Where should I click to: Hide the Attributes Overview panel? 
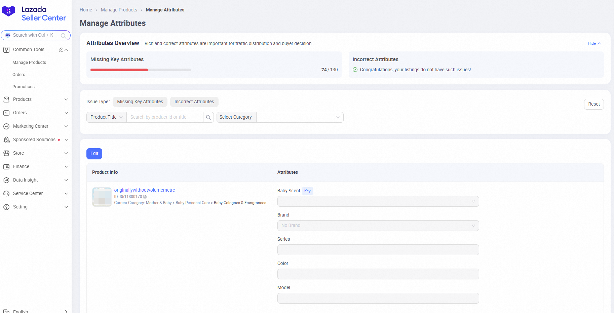(x=594, y=43)
